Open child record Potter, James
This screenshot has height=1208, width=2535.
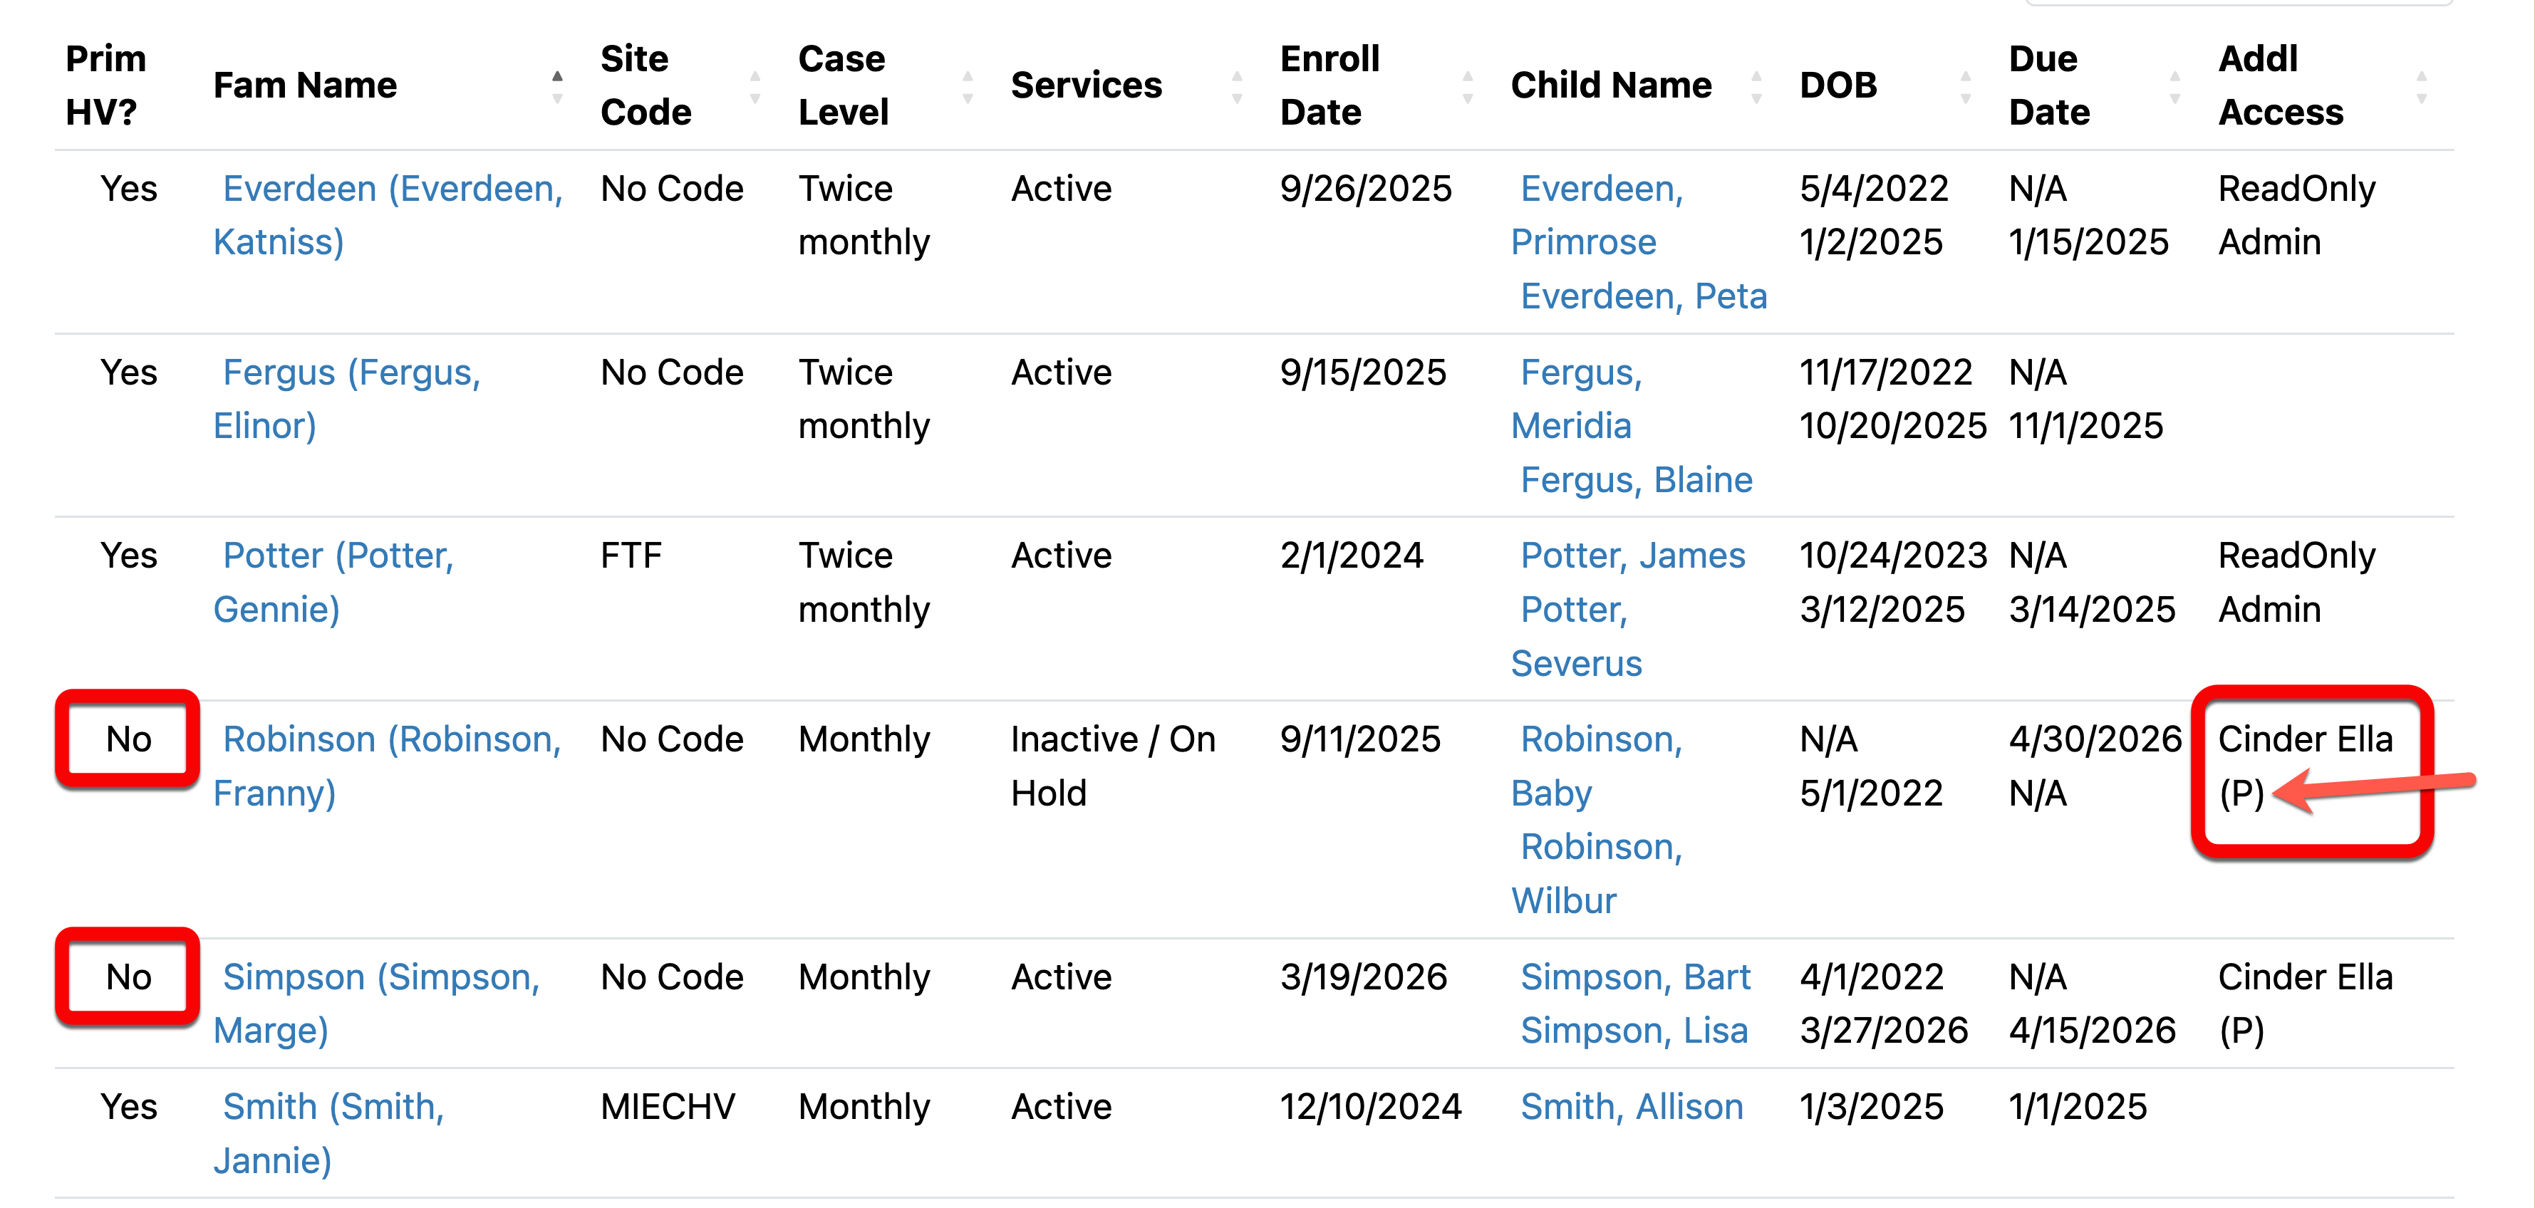(1632, 556)
